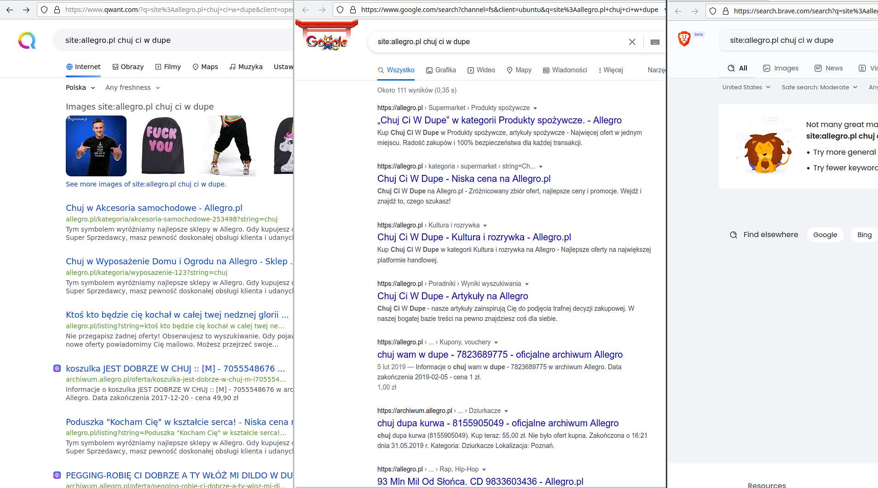Select the Wiadomości tab in Google
Screen dimensions: 878x488
565,70
